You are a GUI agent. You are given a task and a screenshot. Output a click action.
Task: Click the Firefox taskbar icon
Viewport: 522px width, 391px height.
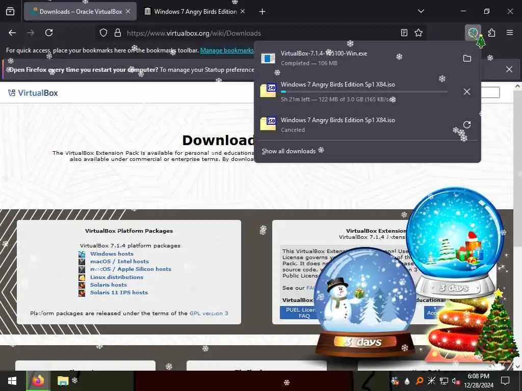pos(38,381)
